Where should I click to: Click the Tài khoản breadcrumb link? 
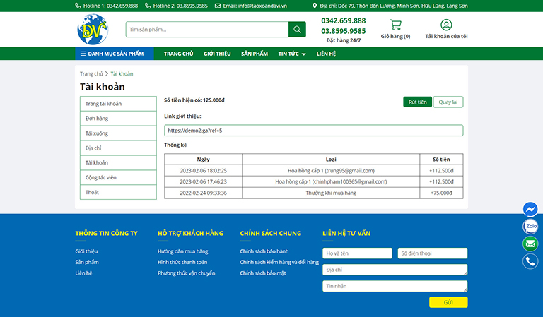[x=122, y=73]
